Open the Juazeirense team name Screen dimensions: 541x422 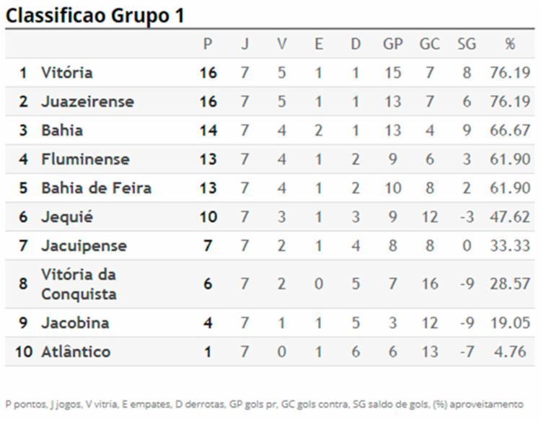(x=87, y=102)
